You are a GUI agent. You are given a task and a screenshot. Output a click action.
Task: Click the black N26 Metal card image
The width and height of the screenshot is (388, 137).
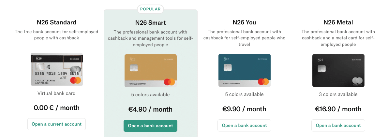(x=338, y=70)
